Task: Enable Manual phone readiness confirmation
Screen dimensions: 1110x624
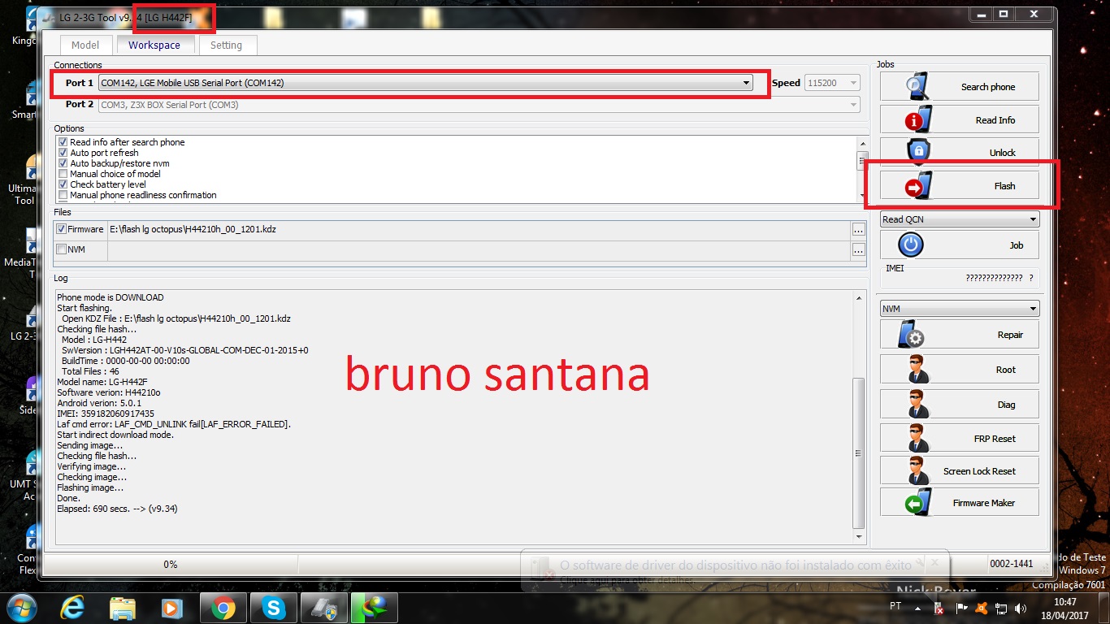Action: pos(63,195)
